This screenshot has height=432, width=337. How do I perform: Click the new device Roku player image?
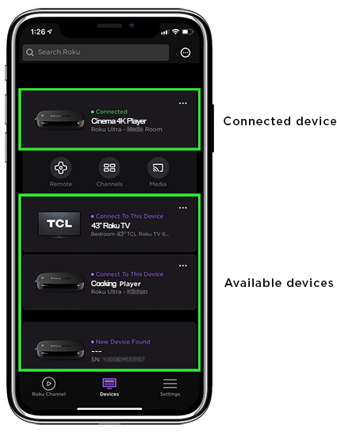tap(59, 349)
